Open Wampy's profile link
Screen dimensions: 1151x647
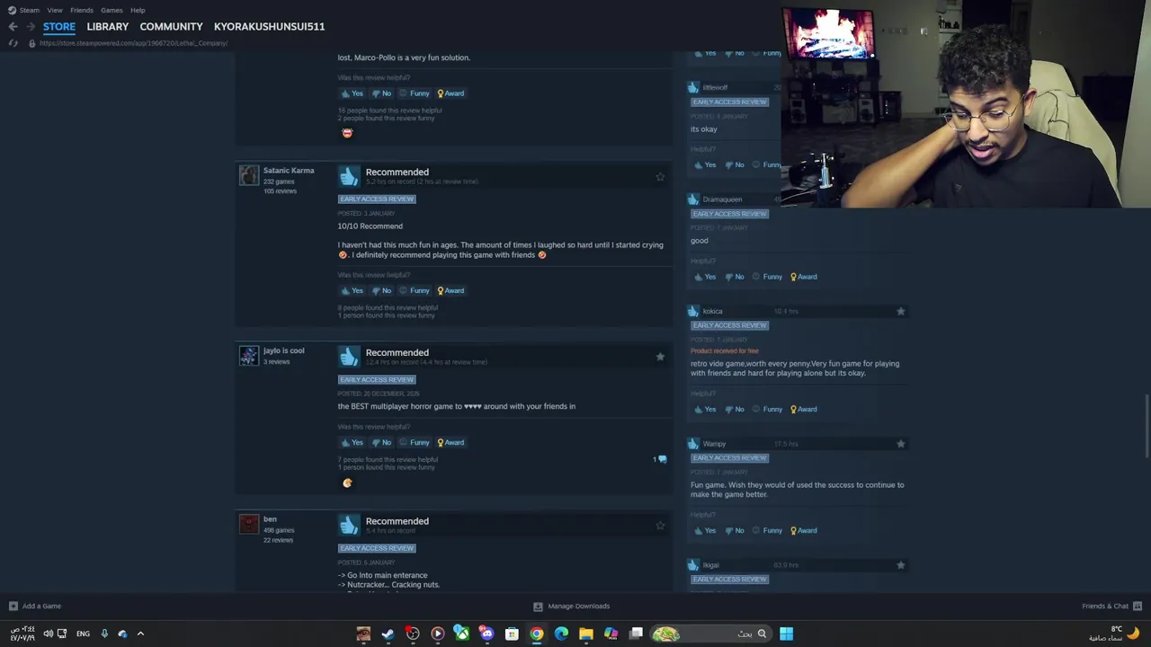[714, 444]
